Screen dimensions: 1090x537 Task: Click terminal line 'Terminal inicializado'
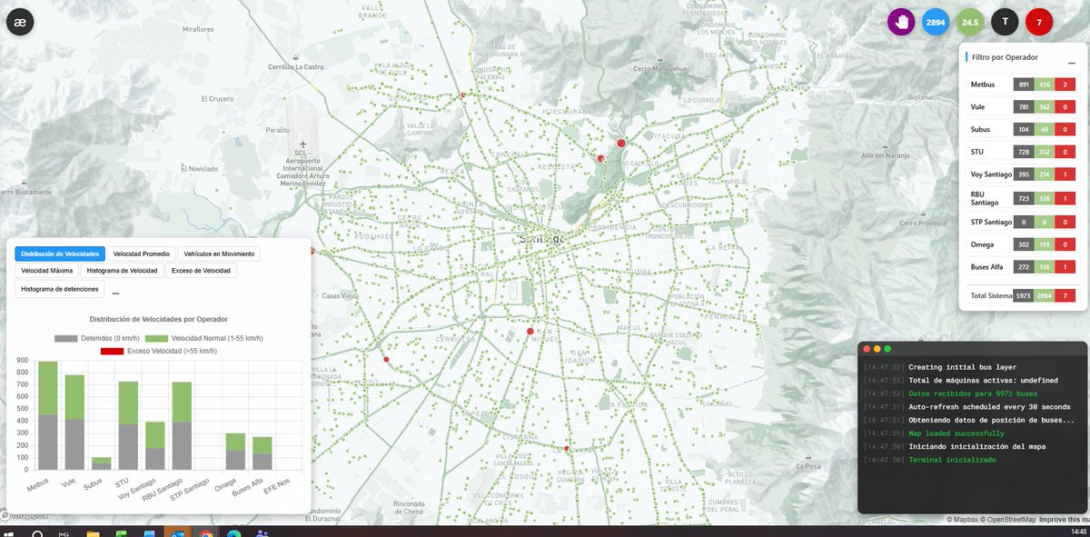pyautogui.click(x=952, y=460)
